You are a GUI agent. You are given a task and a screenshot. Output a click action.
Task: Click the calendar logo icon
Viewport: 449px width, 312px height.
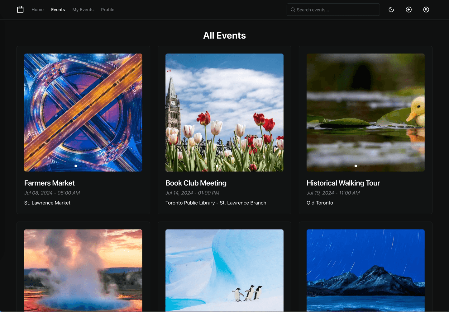(x=20, y=10)
